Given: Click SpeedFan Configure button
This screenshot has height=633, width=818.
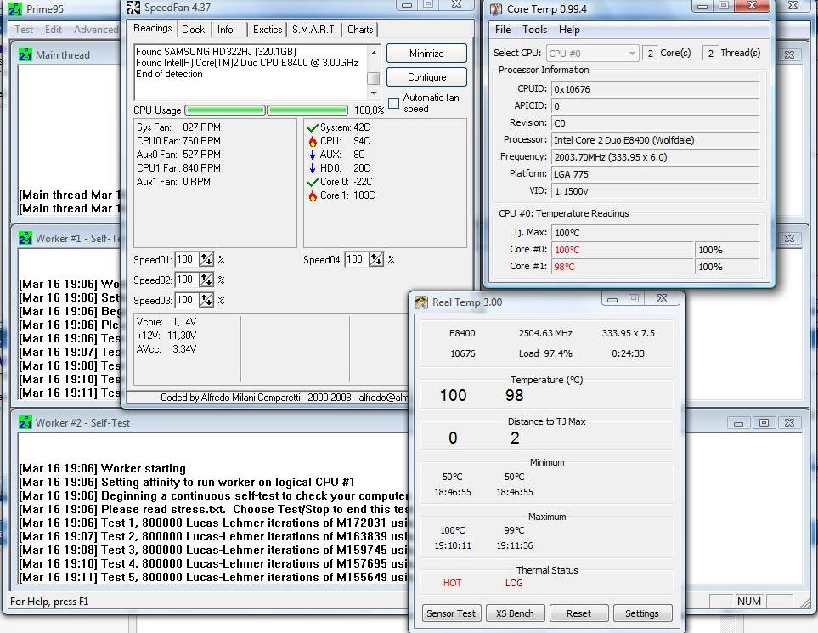Looking at the screenshot, I should click(426, 77).
